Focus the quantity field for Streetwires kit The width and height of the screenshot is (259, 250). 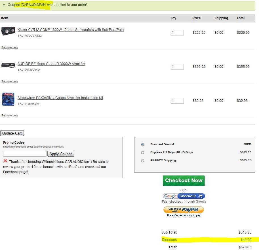click(177, 101)
